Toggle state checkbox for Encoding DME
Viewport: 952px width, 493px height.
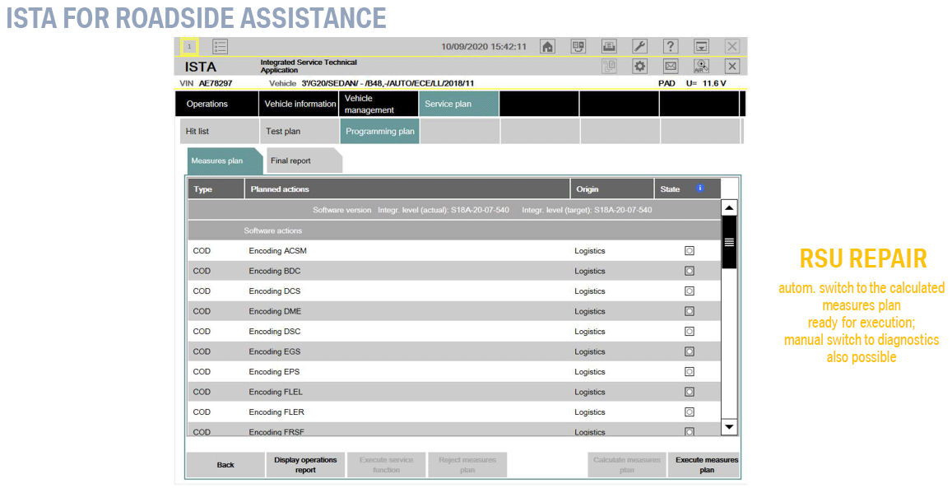tap(689, 311)
